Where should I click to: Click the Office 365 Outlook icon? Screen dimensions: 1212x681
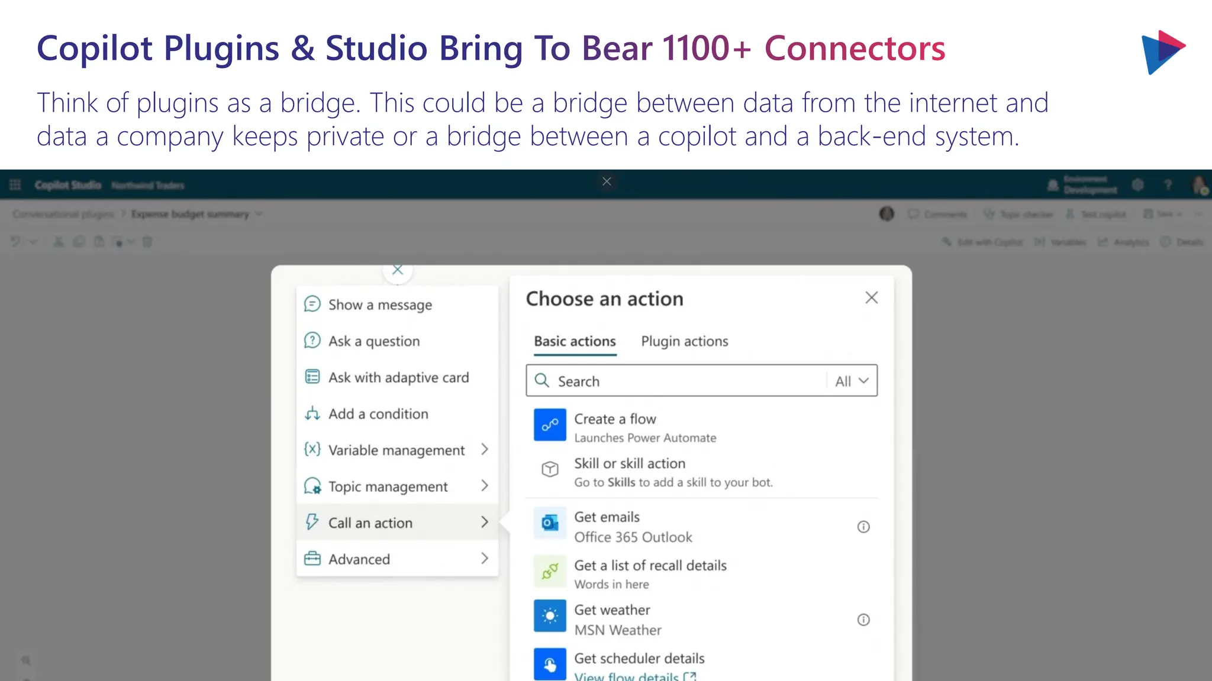550,523
